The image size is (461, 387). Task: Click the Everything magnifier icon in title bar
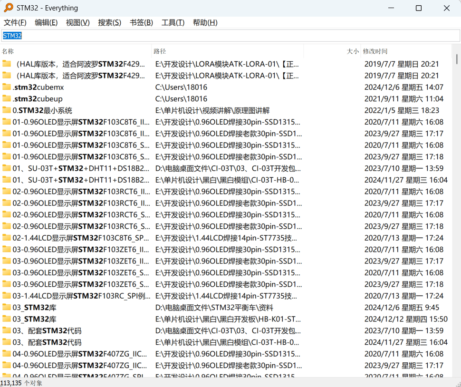(x=9, y=8)
